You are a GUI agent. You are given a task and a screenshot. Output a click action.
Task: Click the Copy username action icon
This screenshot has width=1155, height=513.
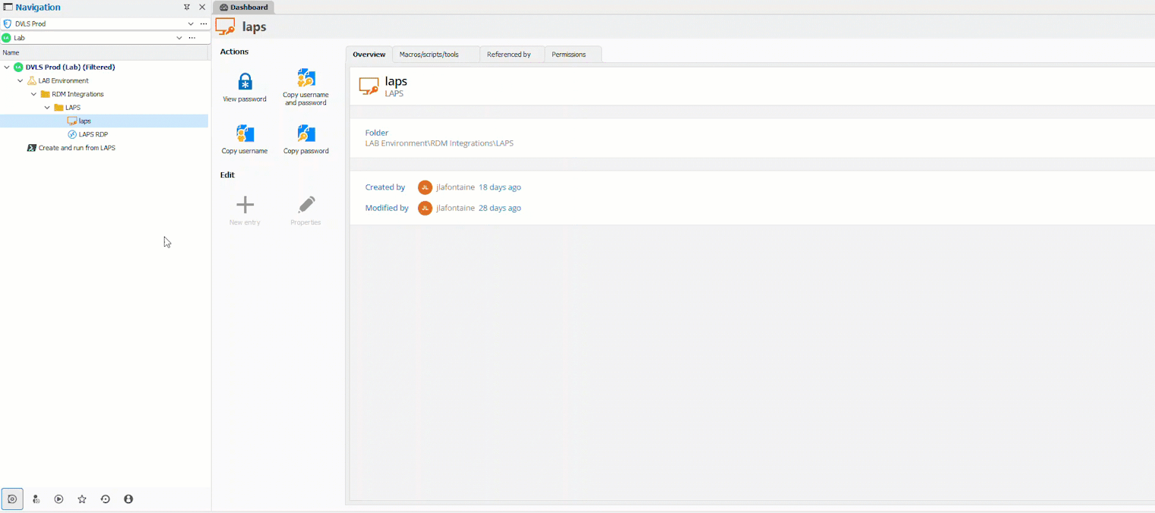point(245,134)
